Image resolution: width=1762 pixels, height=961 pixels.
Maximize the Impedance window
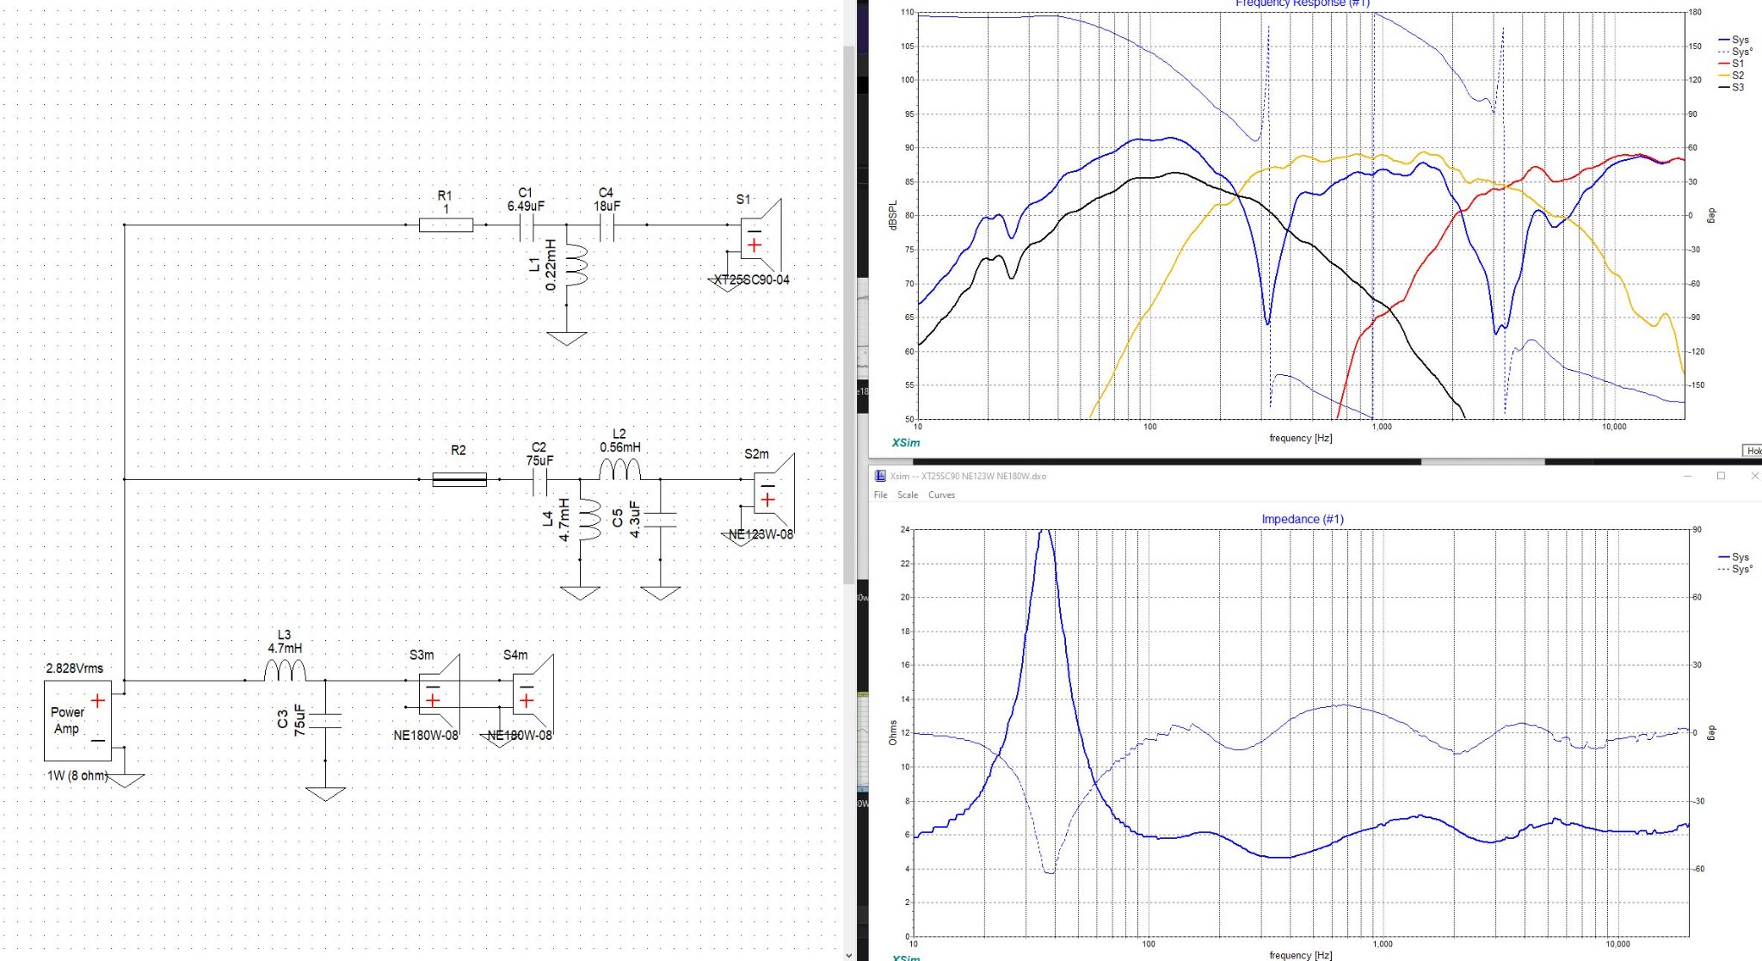(1722, 476)
